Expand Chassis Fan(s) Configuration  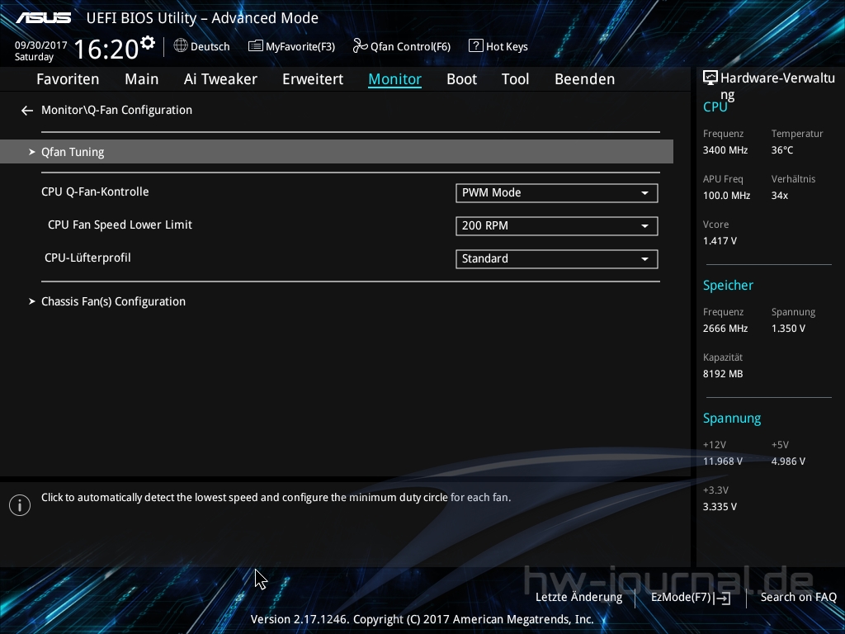113,301
